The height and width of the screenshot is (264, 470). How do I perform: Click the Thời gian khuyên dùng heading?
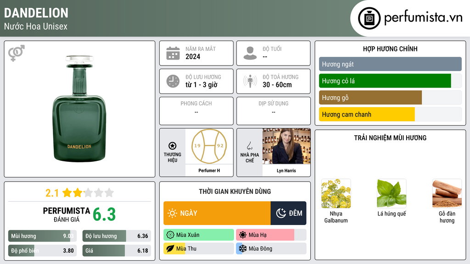[235, 192]
